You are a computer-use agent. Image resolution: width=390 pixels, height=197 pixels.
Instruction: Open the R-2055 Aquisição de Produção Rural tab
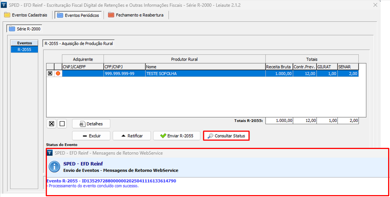point(78,44)
